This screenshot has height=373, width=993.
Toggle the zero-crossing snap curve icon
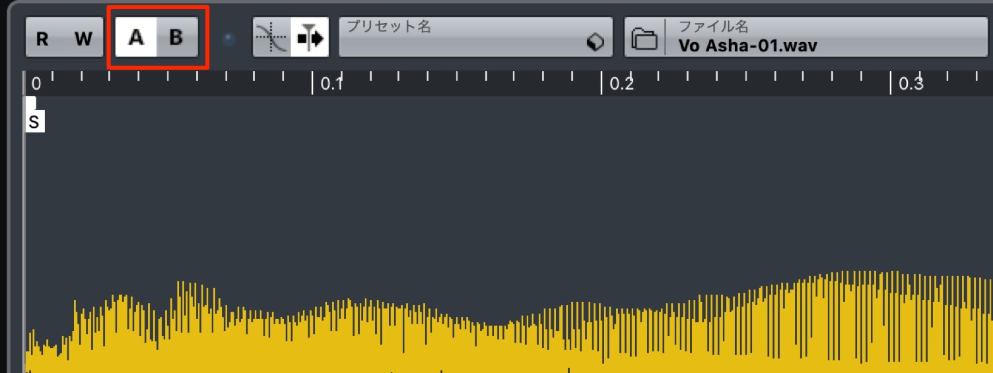(272, 38)
